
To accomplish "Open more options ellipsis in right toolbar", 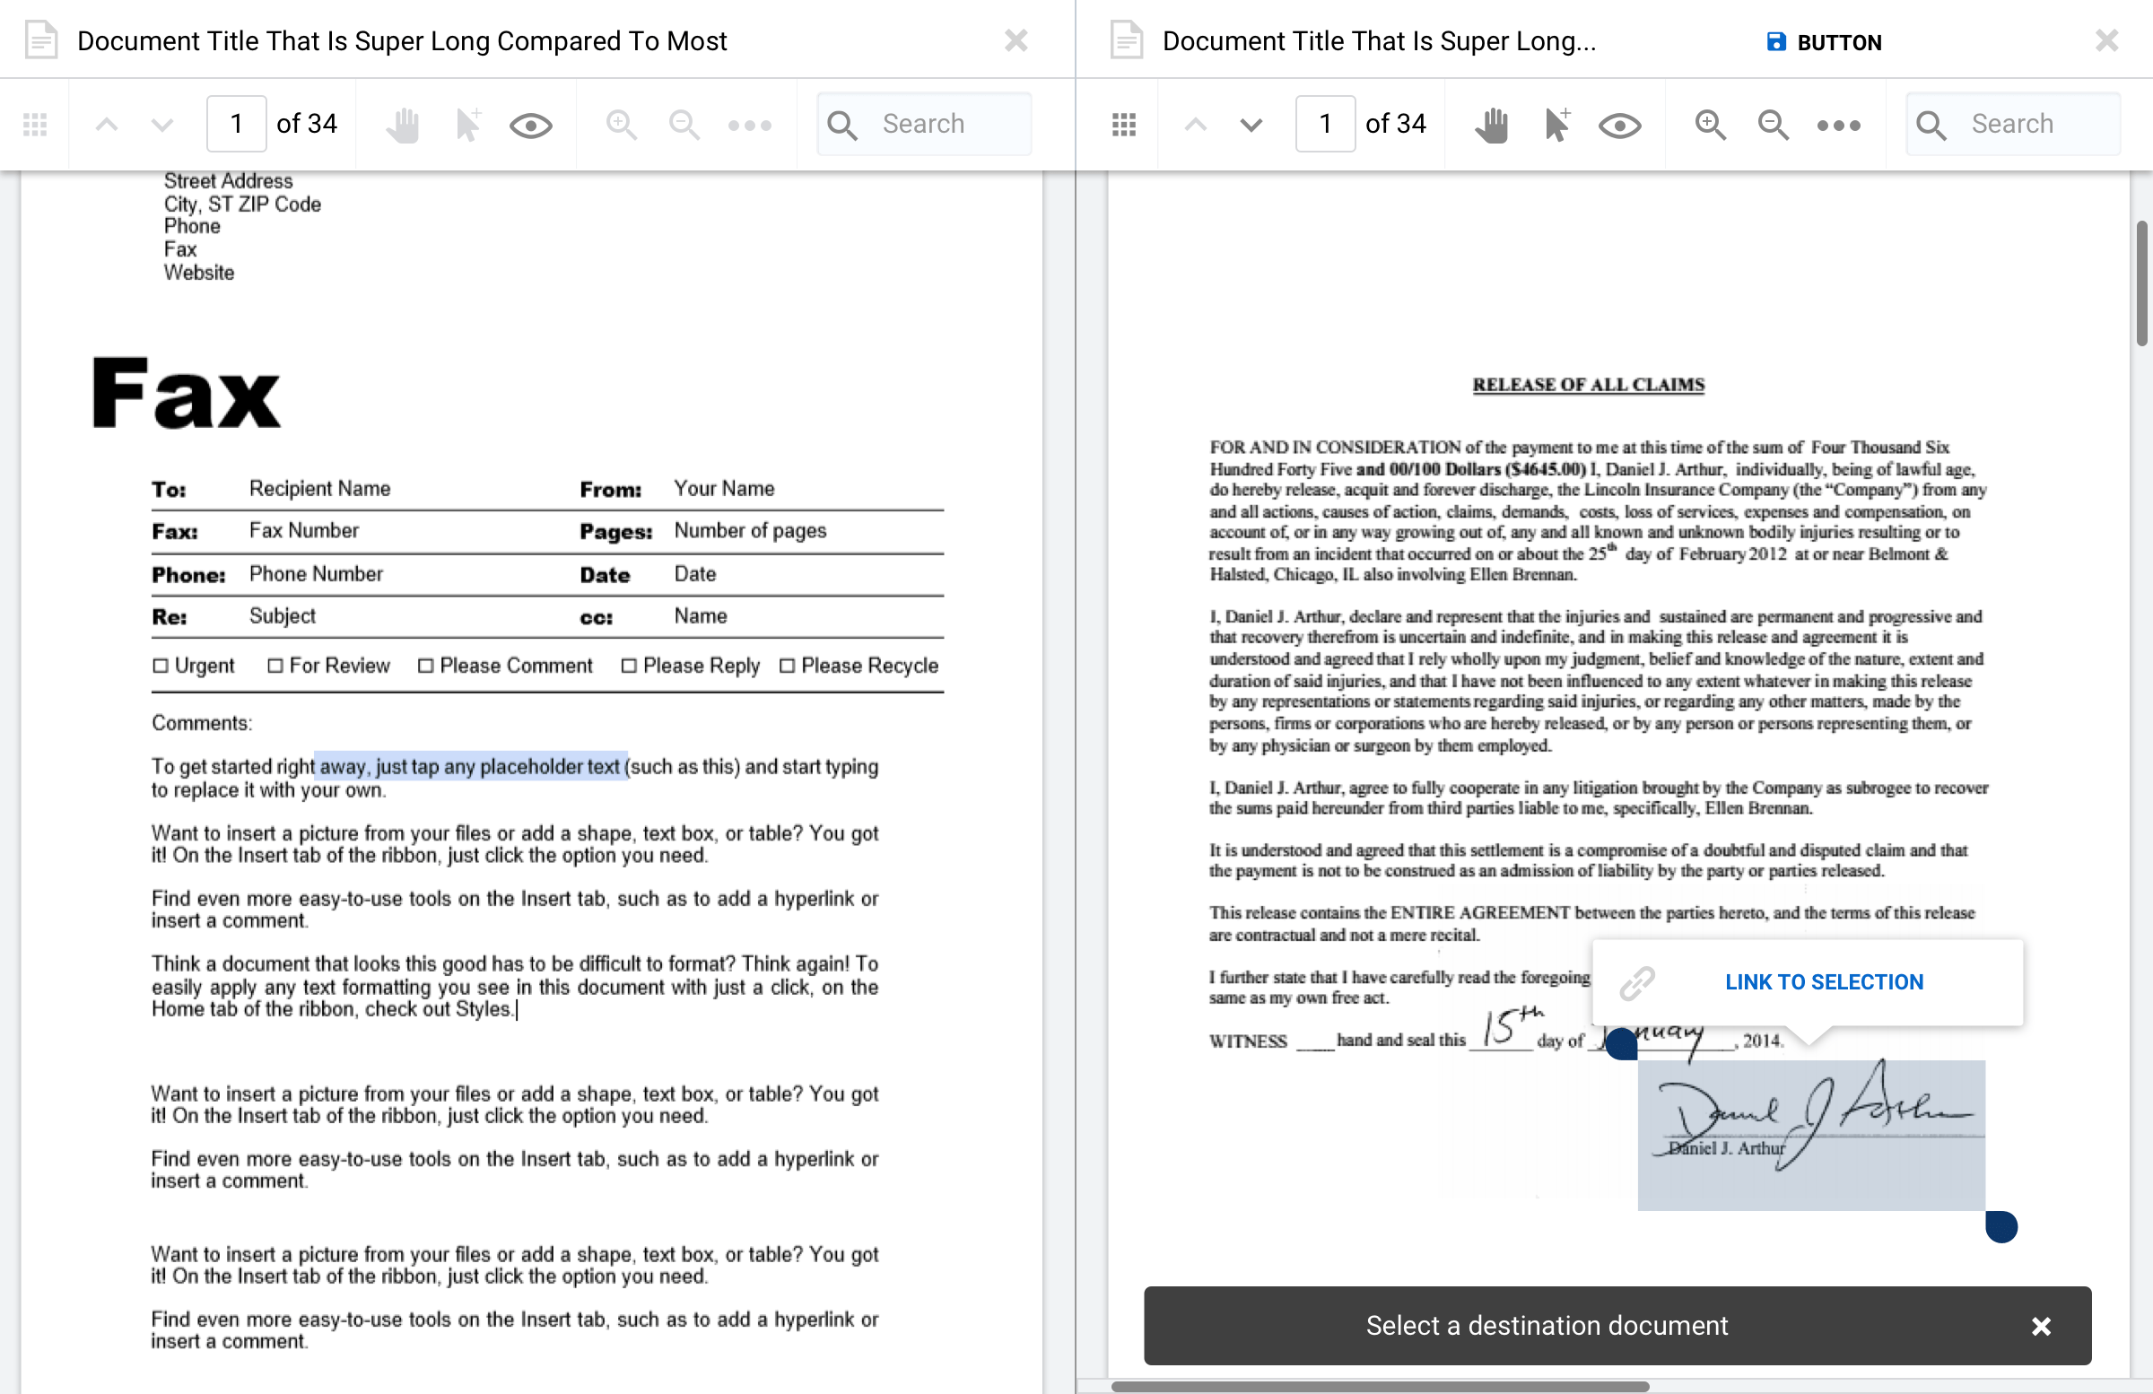I will [1838, 125].
